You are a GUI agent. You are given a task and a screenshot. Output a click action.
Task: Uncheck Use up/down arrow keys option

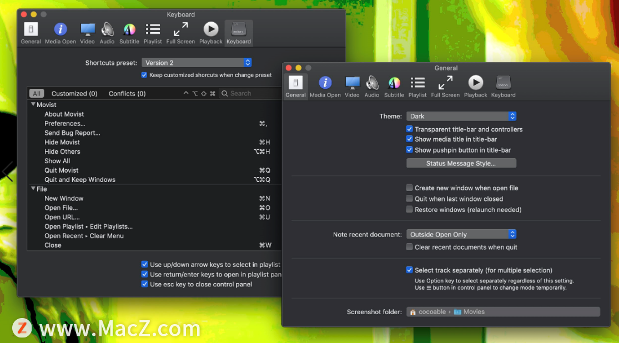click(x=144, y=264)
